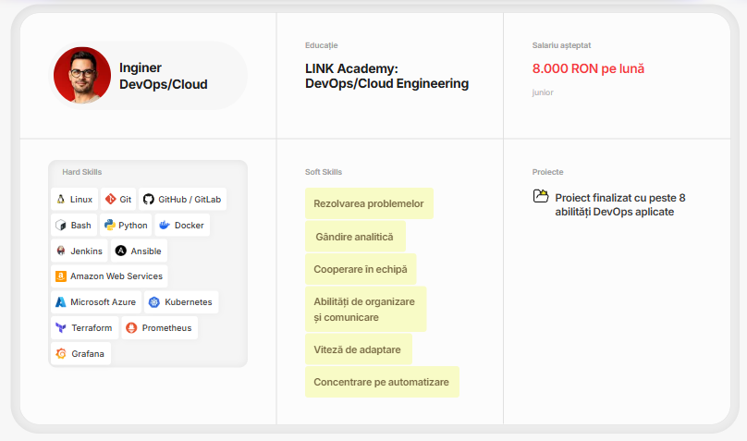This screenshot has height=441, width=747.
Task: Click the project folder icon
Action: [x=541, y=196]
